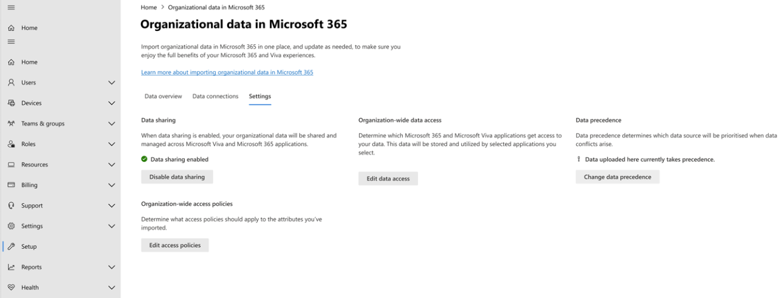Click the Roles icon in sidebar
782x298 pixels.
(11, 144)
